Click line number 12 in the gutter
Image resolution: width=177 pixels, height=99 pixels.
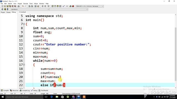[21, 45]
